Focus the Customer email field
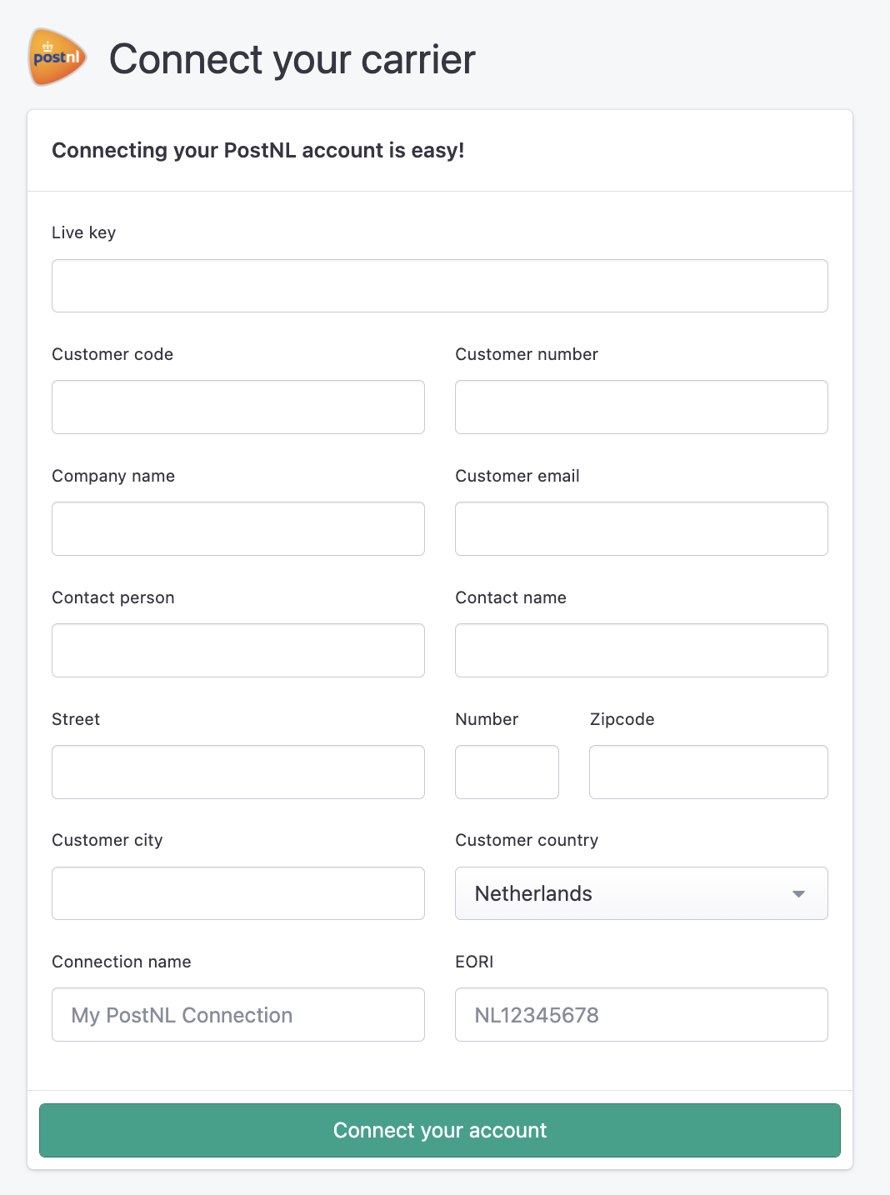Viewport: 890px width, 1195px height. 642,529
